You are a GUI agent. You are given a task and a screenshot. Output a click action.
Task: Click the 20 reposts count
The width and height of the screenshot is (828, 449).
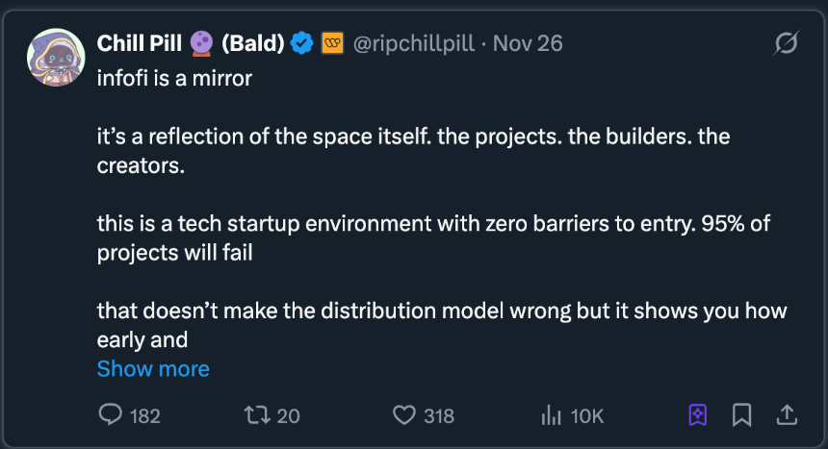[x=289, y=416]
